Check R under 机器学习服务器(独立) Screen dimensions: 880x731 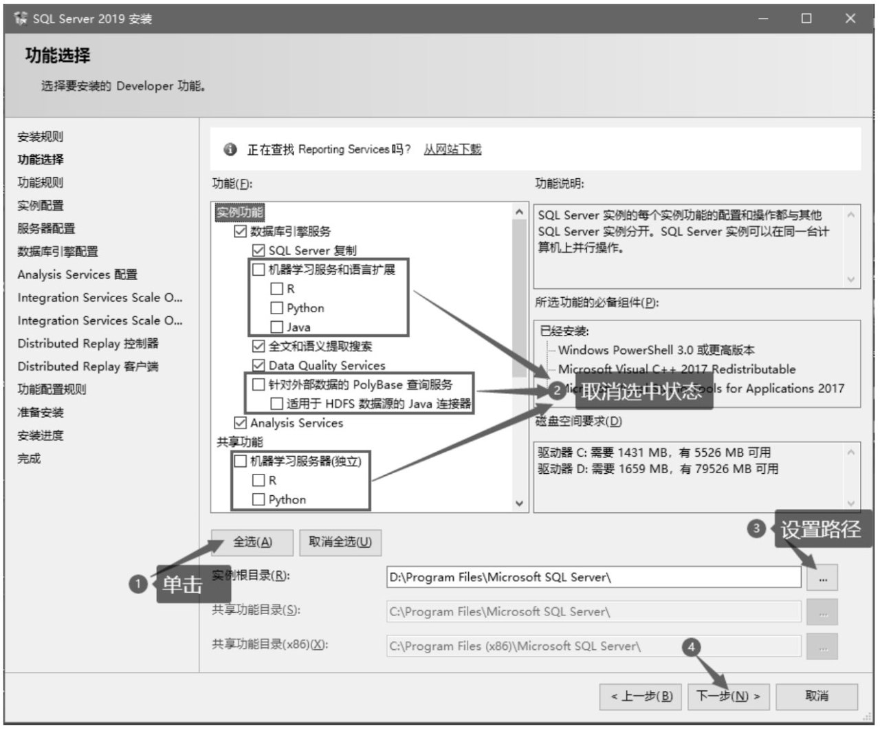coord(258,480)
